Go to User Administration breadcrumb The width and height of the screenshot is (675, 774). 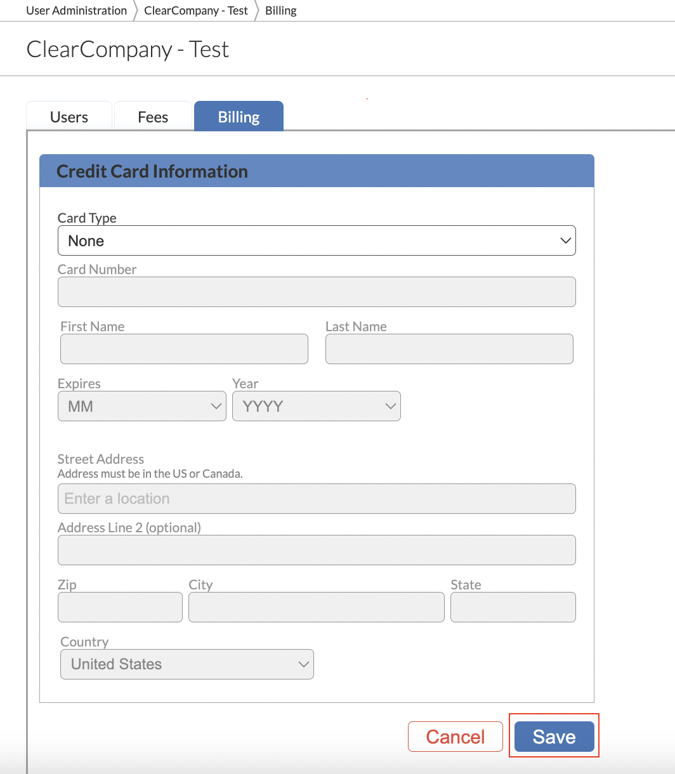pyautogui.click(x=77, y=11)
